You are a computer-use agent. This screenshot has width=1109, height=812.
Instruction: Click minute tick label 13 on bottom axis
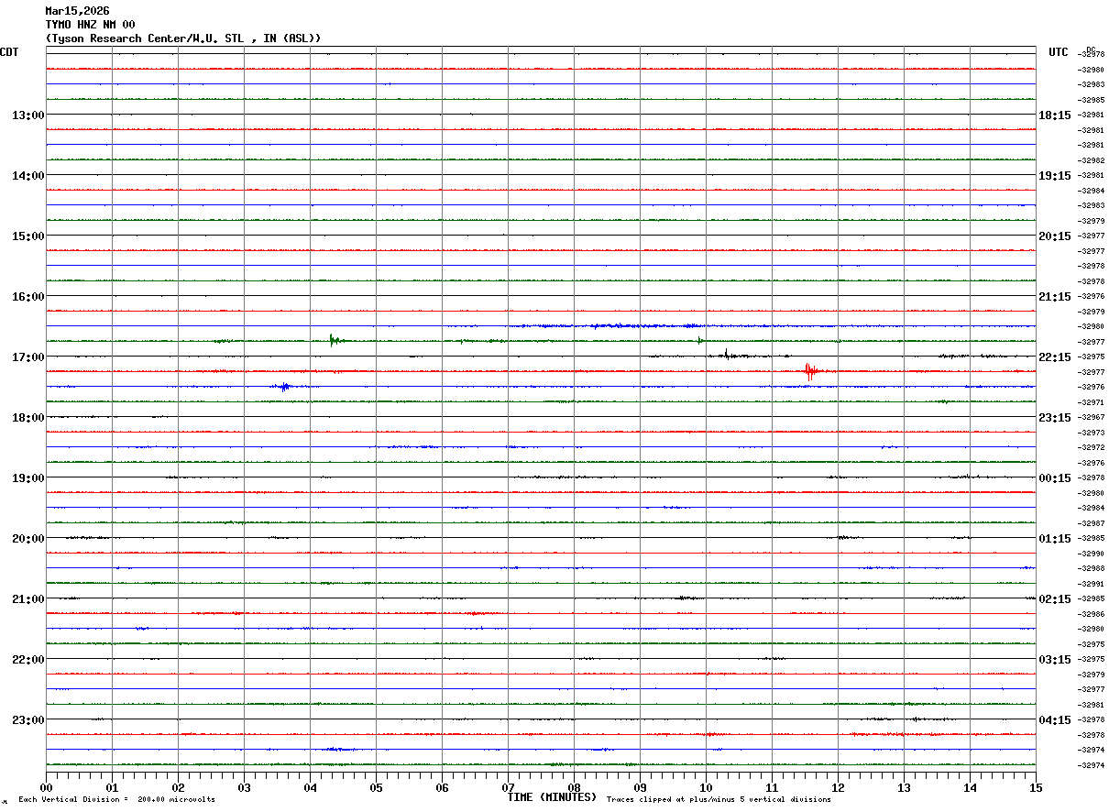point(904,787)
